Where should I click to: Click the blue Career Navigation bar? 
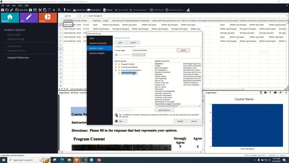tap(247, 125)
